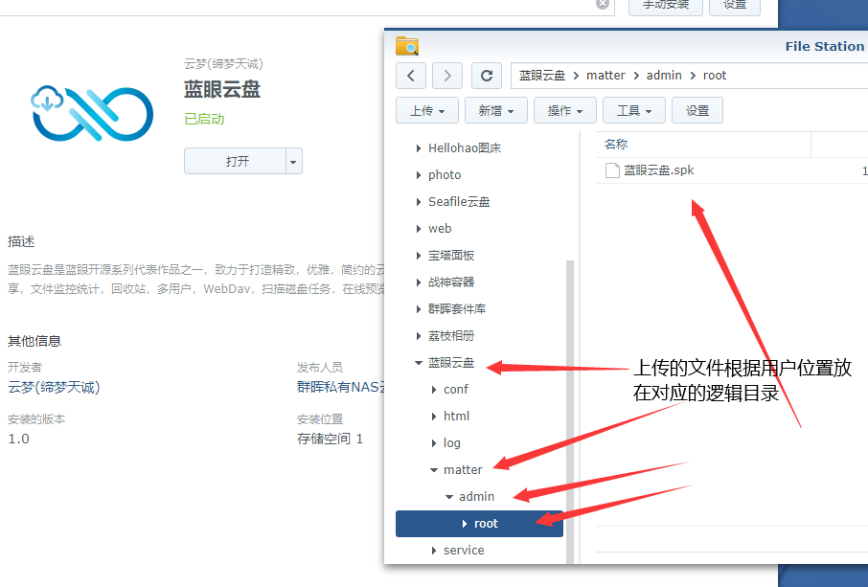The height and width of the screenshot is (587, 868).
Task: Click the back navigation arrow in File Station
Action: click(411, 75)
